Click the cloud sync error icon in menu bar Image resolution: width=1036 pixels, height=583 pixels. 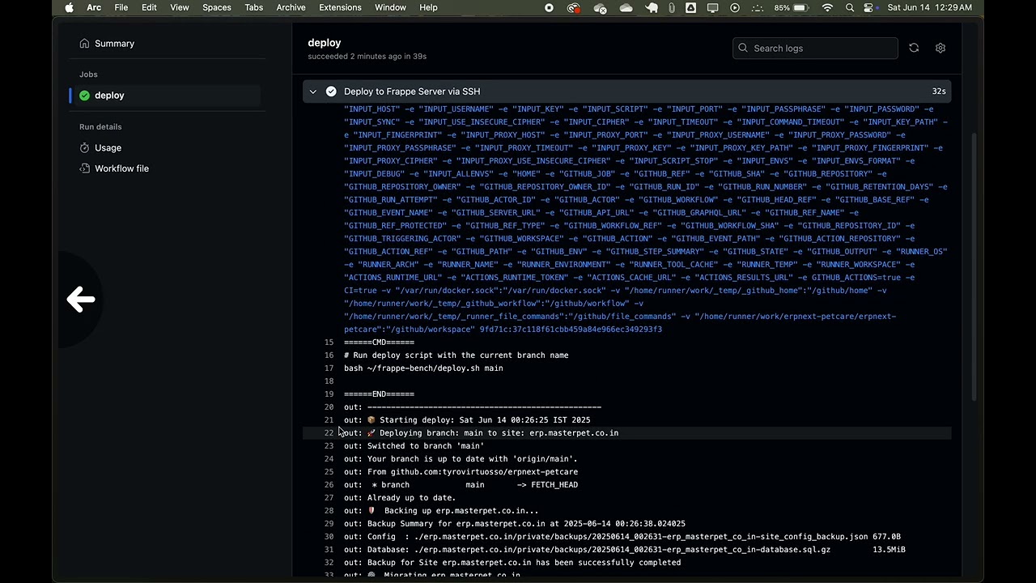pos(600,7)
